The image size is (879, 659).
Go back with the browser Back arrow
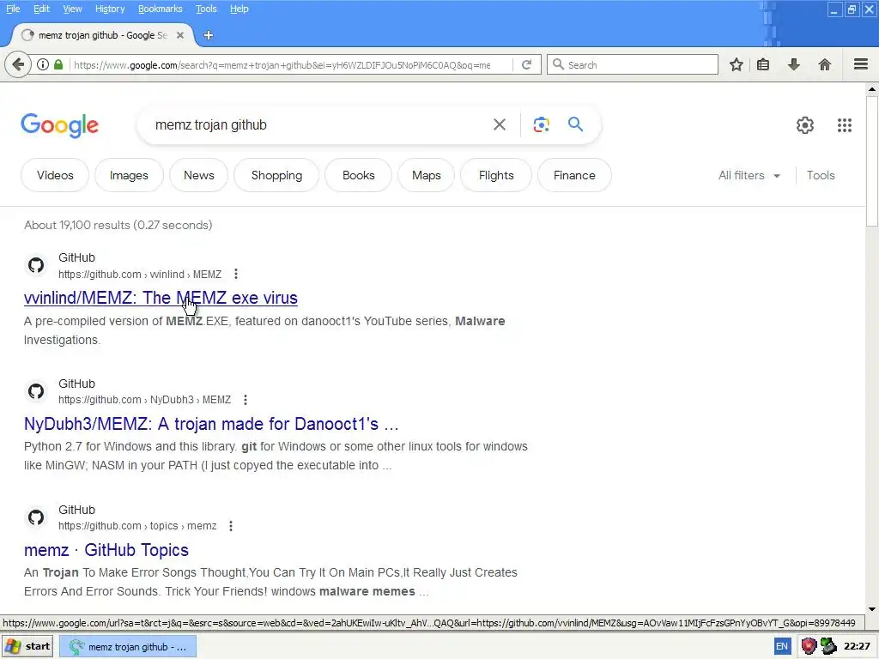click(x=18, y=65)
